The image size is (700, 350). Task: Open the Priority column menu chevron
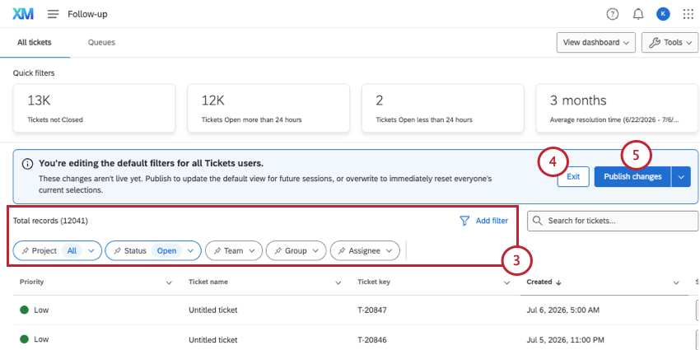169,282
